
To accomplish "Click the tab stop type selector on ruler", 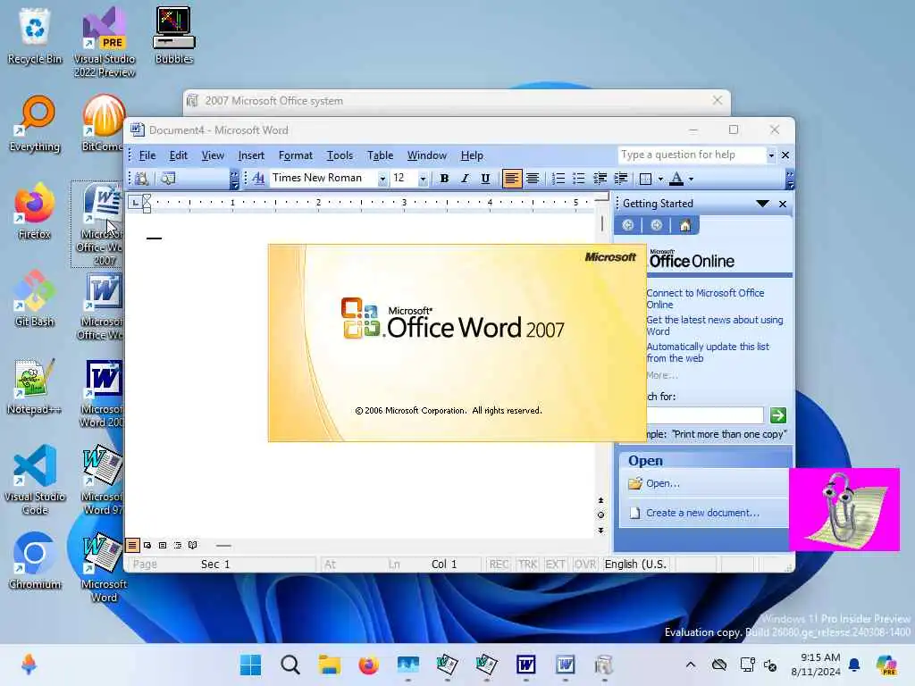I will coord(136,203).
